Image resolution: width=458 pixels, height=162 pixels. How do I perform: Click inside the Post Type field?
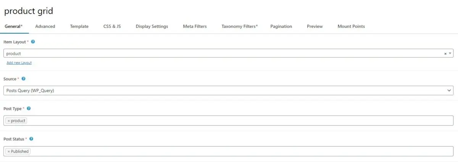click(229, 121)
